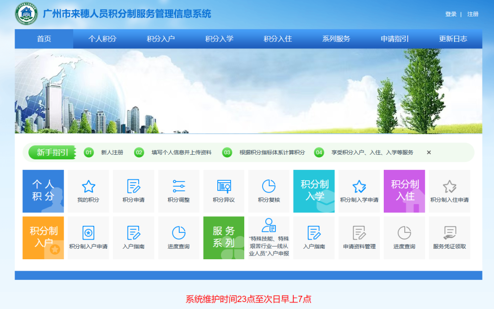Open the 入户指南 household guide icon

tap(134, 237)
